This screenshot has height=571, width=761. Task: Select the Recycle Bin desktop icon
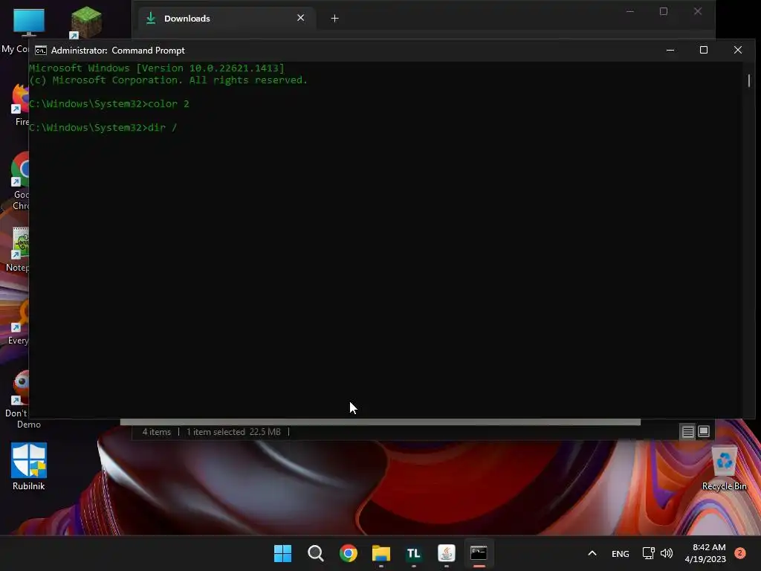[x=724, y=468]
